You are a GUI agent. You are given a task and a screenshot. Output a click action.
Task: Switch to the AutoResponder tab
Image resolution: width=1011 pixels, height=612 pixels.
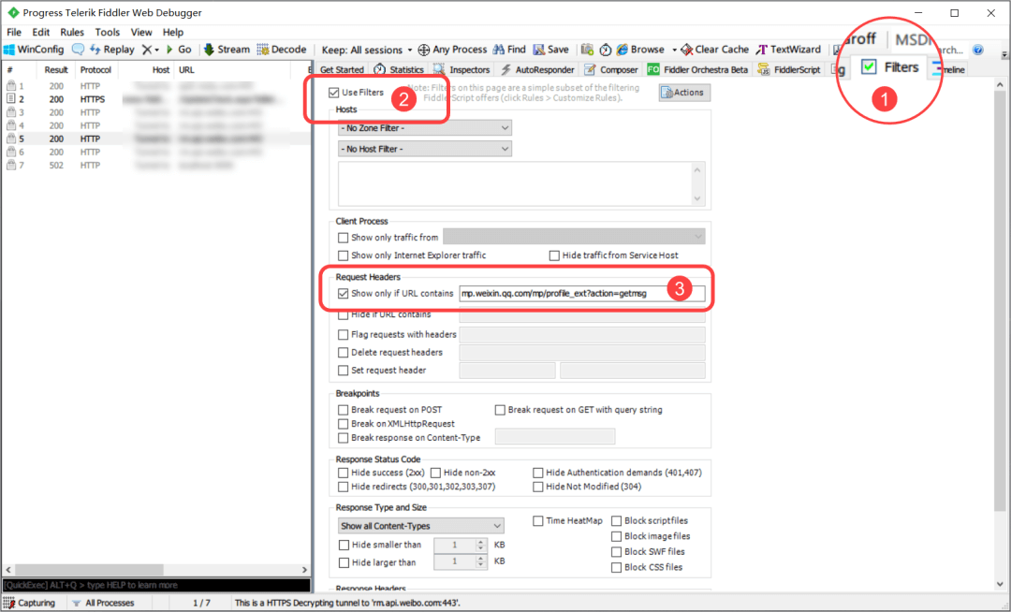(537, 69)
